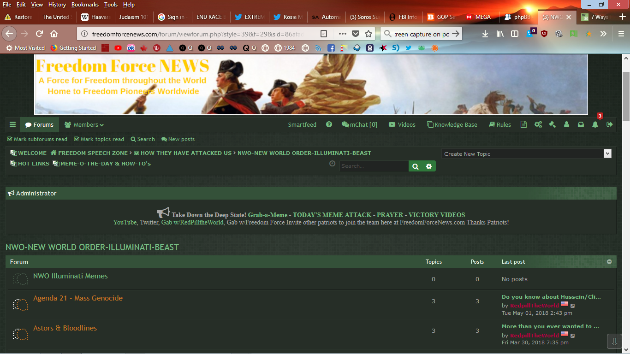Click the forum Search text field
Screen dimensions: 630x354
[374, 166]
